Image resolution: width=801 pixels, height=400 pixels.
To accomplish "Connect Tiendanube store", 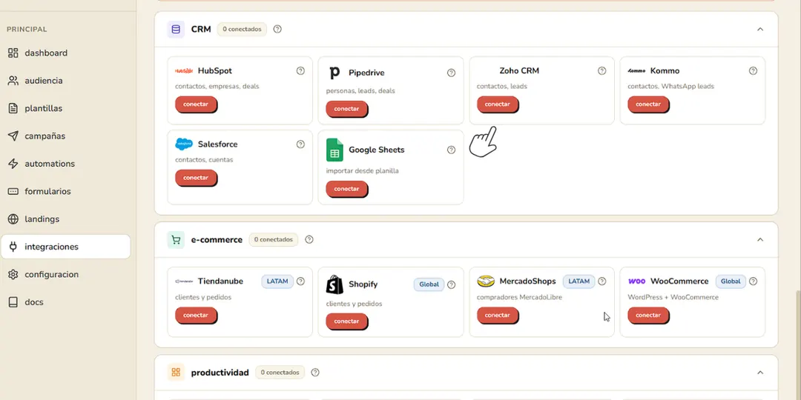I will click(x=196, y=316).
